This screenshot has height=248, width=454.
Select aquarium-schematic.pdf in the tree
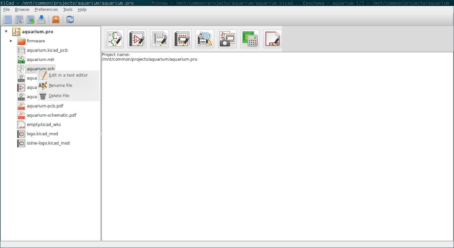(52, 115)
